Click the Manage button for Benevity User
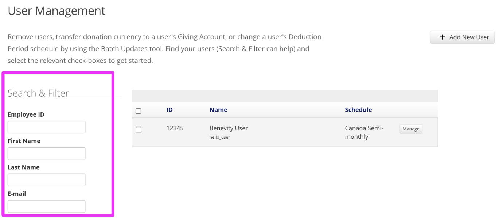The height and width of the screenshot is (218, 503). pyautogui.click(x=411, y=129)
